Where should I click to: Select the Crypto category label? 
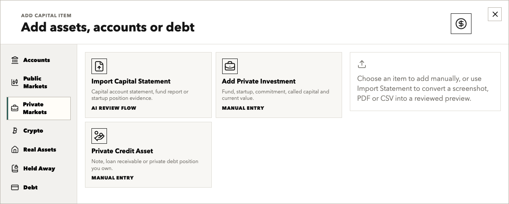click(x=33, y=130)
